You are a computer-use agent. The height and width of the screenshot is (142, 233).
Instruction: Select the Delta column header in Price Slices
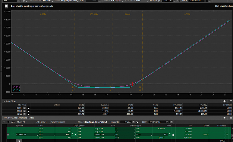pos(81,105)
